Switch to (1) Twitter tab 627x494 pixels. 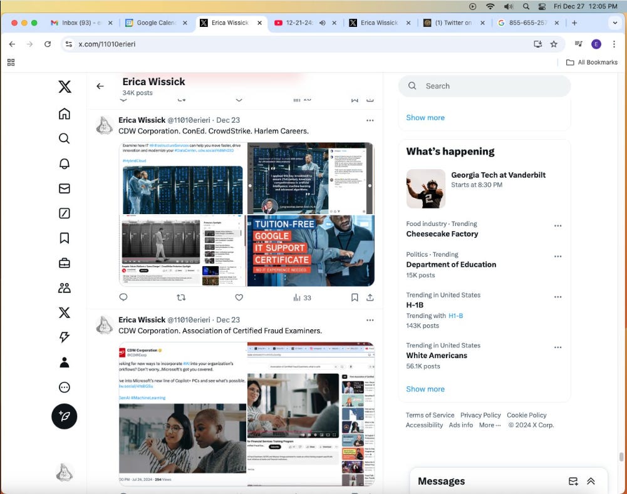453,23
